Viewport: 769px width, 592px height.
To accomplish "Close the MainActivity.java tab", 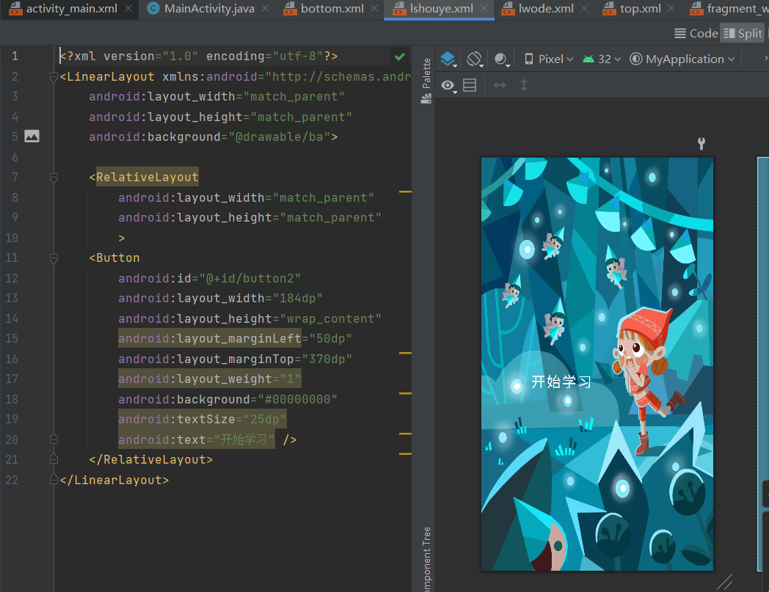I will (x=265, y=8).
